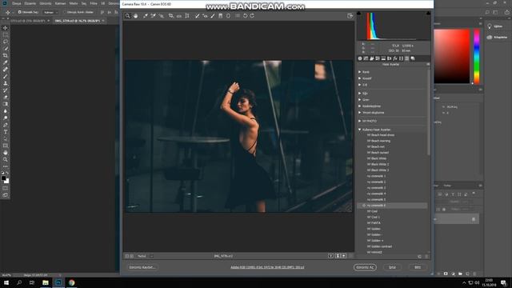Select the Crop tool in Camera Raw toolbar
The image size is (512, 288).
coord(170,16)
